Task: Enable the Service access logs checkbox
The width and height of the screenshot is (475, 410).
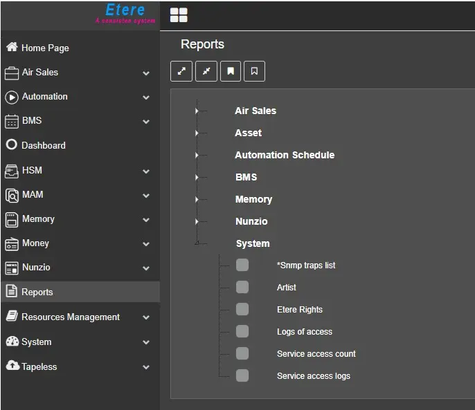Action: point(242,375)
